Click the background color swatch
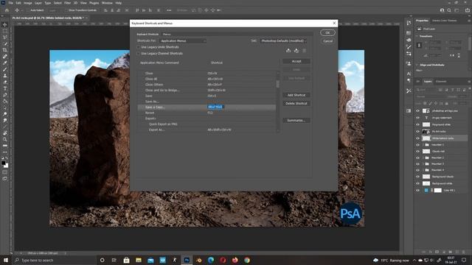Viewport: 472px width, 265px height. [x=7, y=166]
